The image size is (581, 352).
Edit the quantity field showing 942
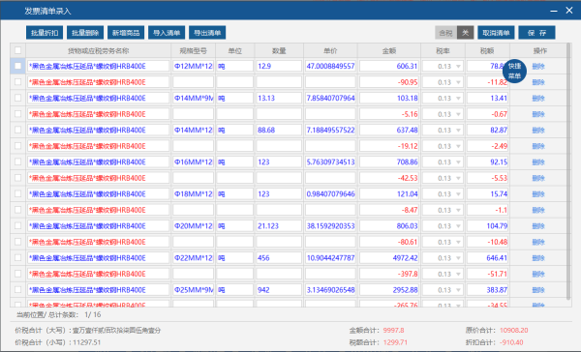[x=279, y=290]
